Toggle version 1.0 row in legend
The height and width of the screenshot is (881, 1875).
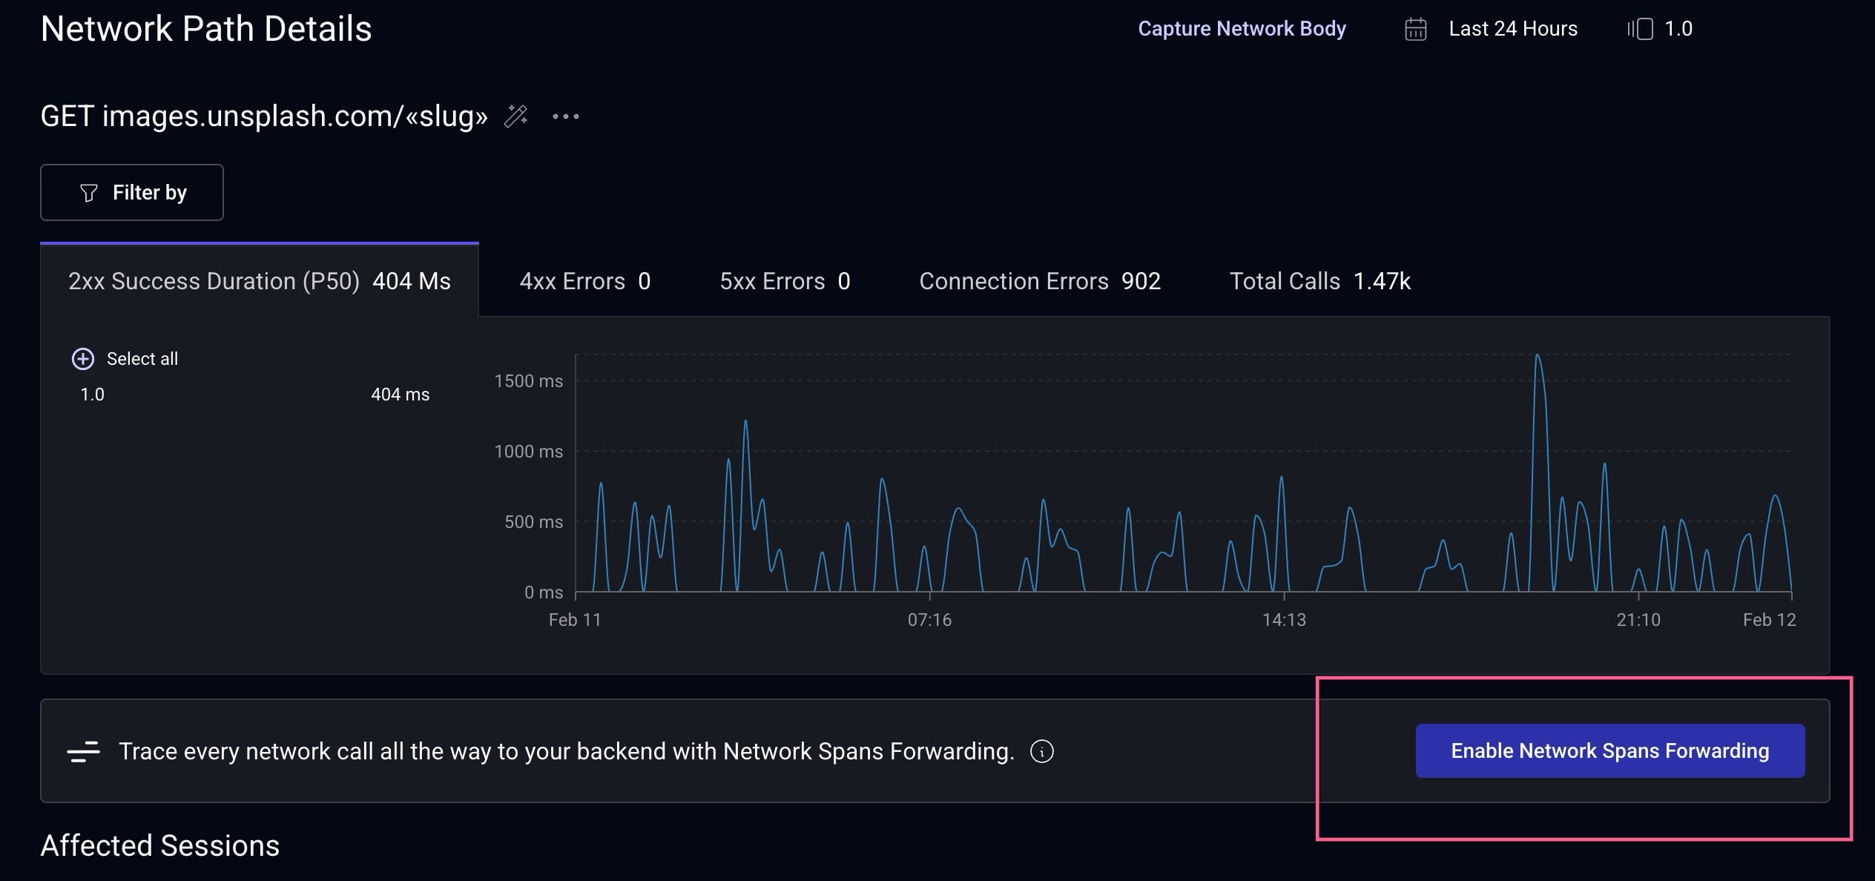[x=93, y=395]
